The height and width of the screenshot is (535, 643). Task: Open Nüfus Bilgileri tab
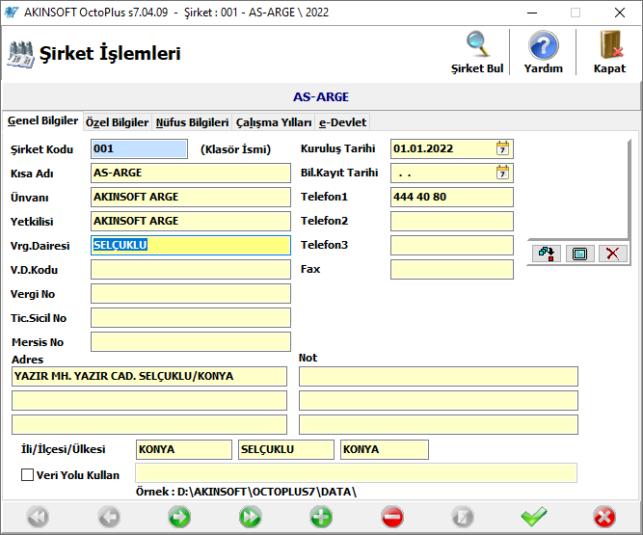(192, 122)
